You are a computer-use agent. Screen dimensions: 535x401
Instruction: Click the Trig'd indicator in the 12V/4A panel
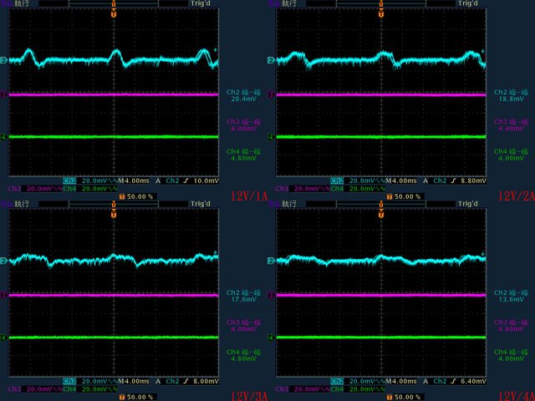[468, 204]
